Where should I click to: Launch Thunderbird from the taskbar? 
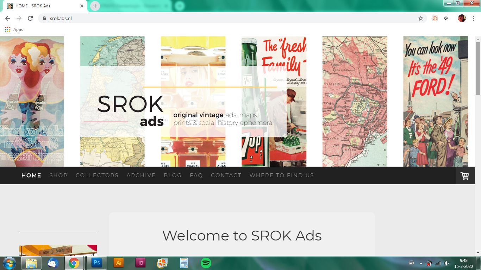pos(53,263)
